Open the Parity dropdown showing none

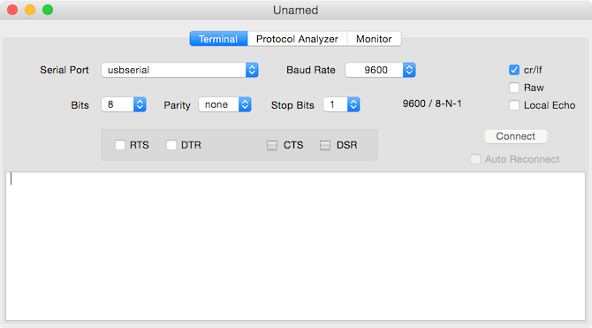[x=224, y=104]
